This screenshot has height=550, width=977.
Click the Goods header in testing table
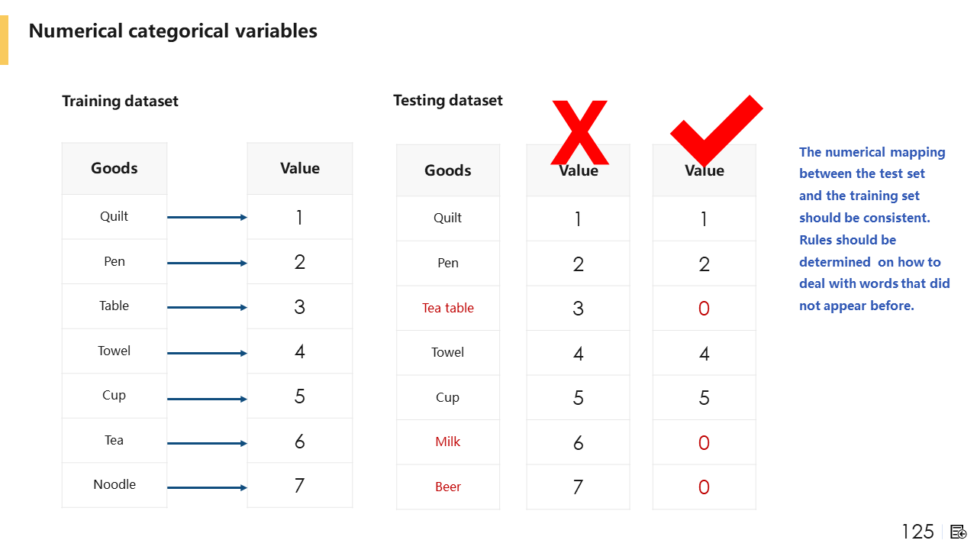pos(448,170)
